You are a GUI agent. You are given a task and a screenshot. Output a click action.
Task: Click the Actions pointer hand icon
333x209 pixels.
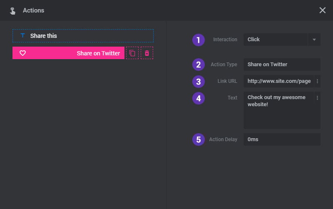[12, 11]
